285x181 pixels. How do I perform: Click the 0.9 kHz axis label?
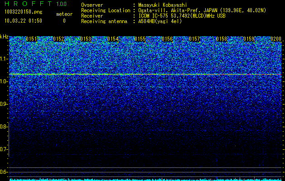pos(4,104)
